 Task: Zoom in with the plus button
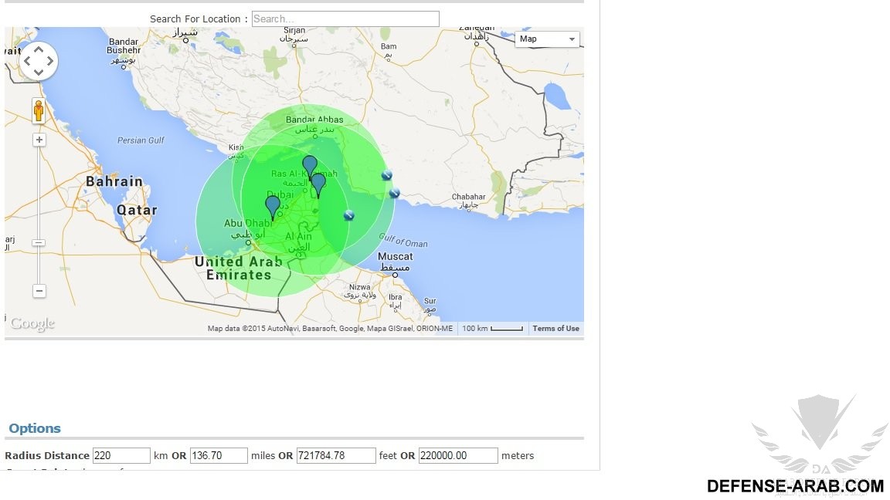39,140
